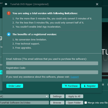This screenshot has height=108, width=108.
Task: Click the Order Later button
Action: click(x=15, y=86)
